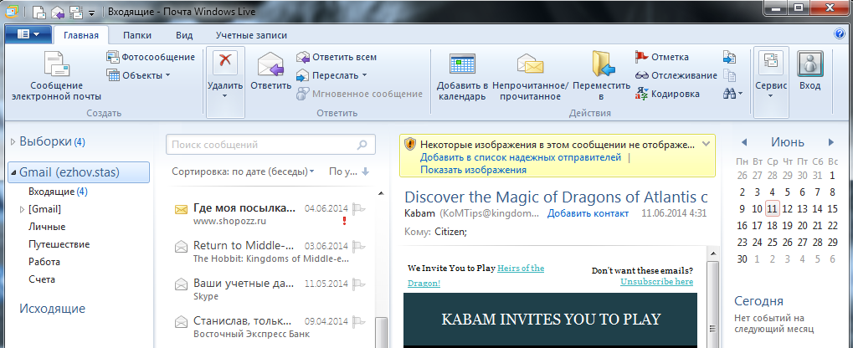Screen dimensions: 853x348
Task: Click the new email message ribbon button
Action: [57, 76]
